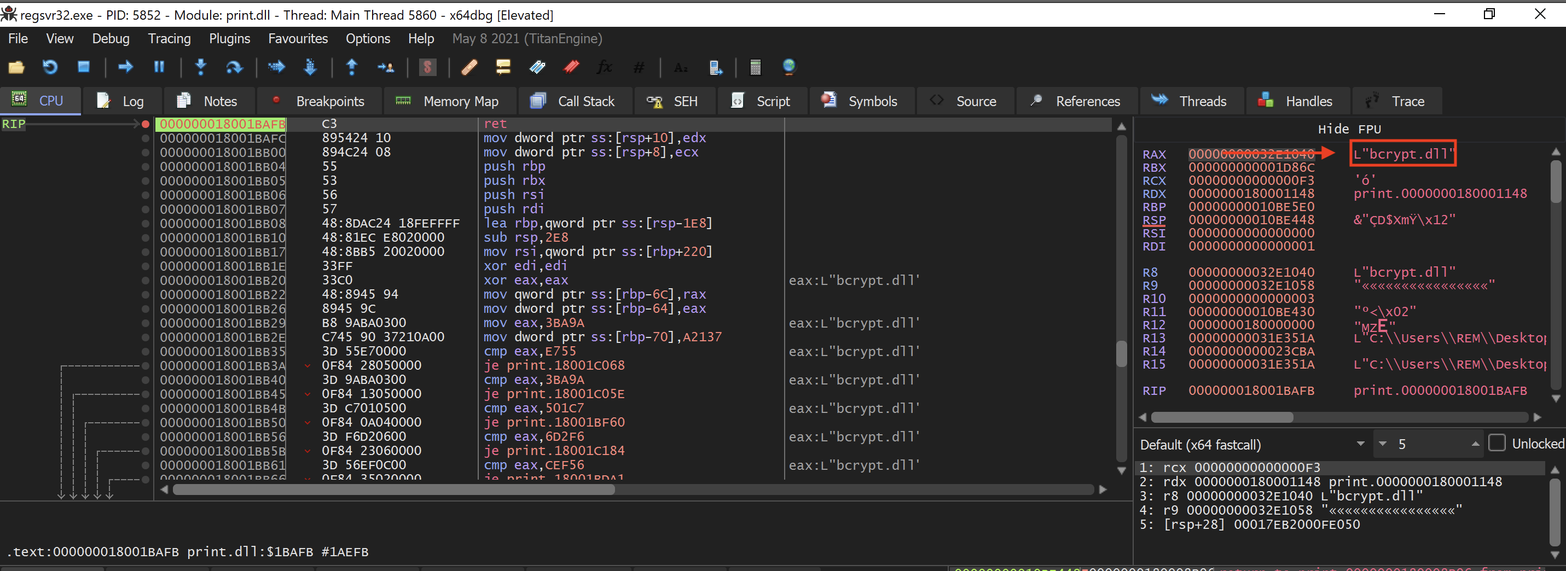
Task: Decrease the argument count spinner
Action: click(x=1382, y=444)
